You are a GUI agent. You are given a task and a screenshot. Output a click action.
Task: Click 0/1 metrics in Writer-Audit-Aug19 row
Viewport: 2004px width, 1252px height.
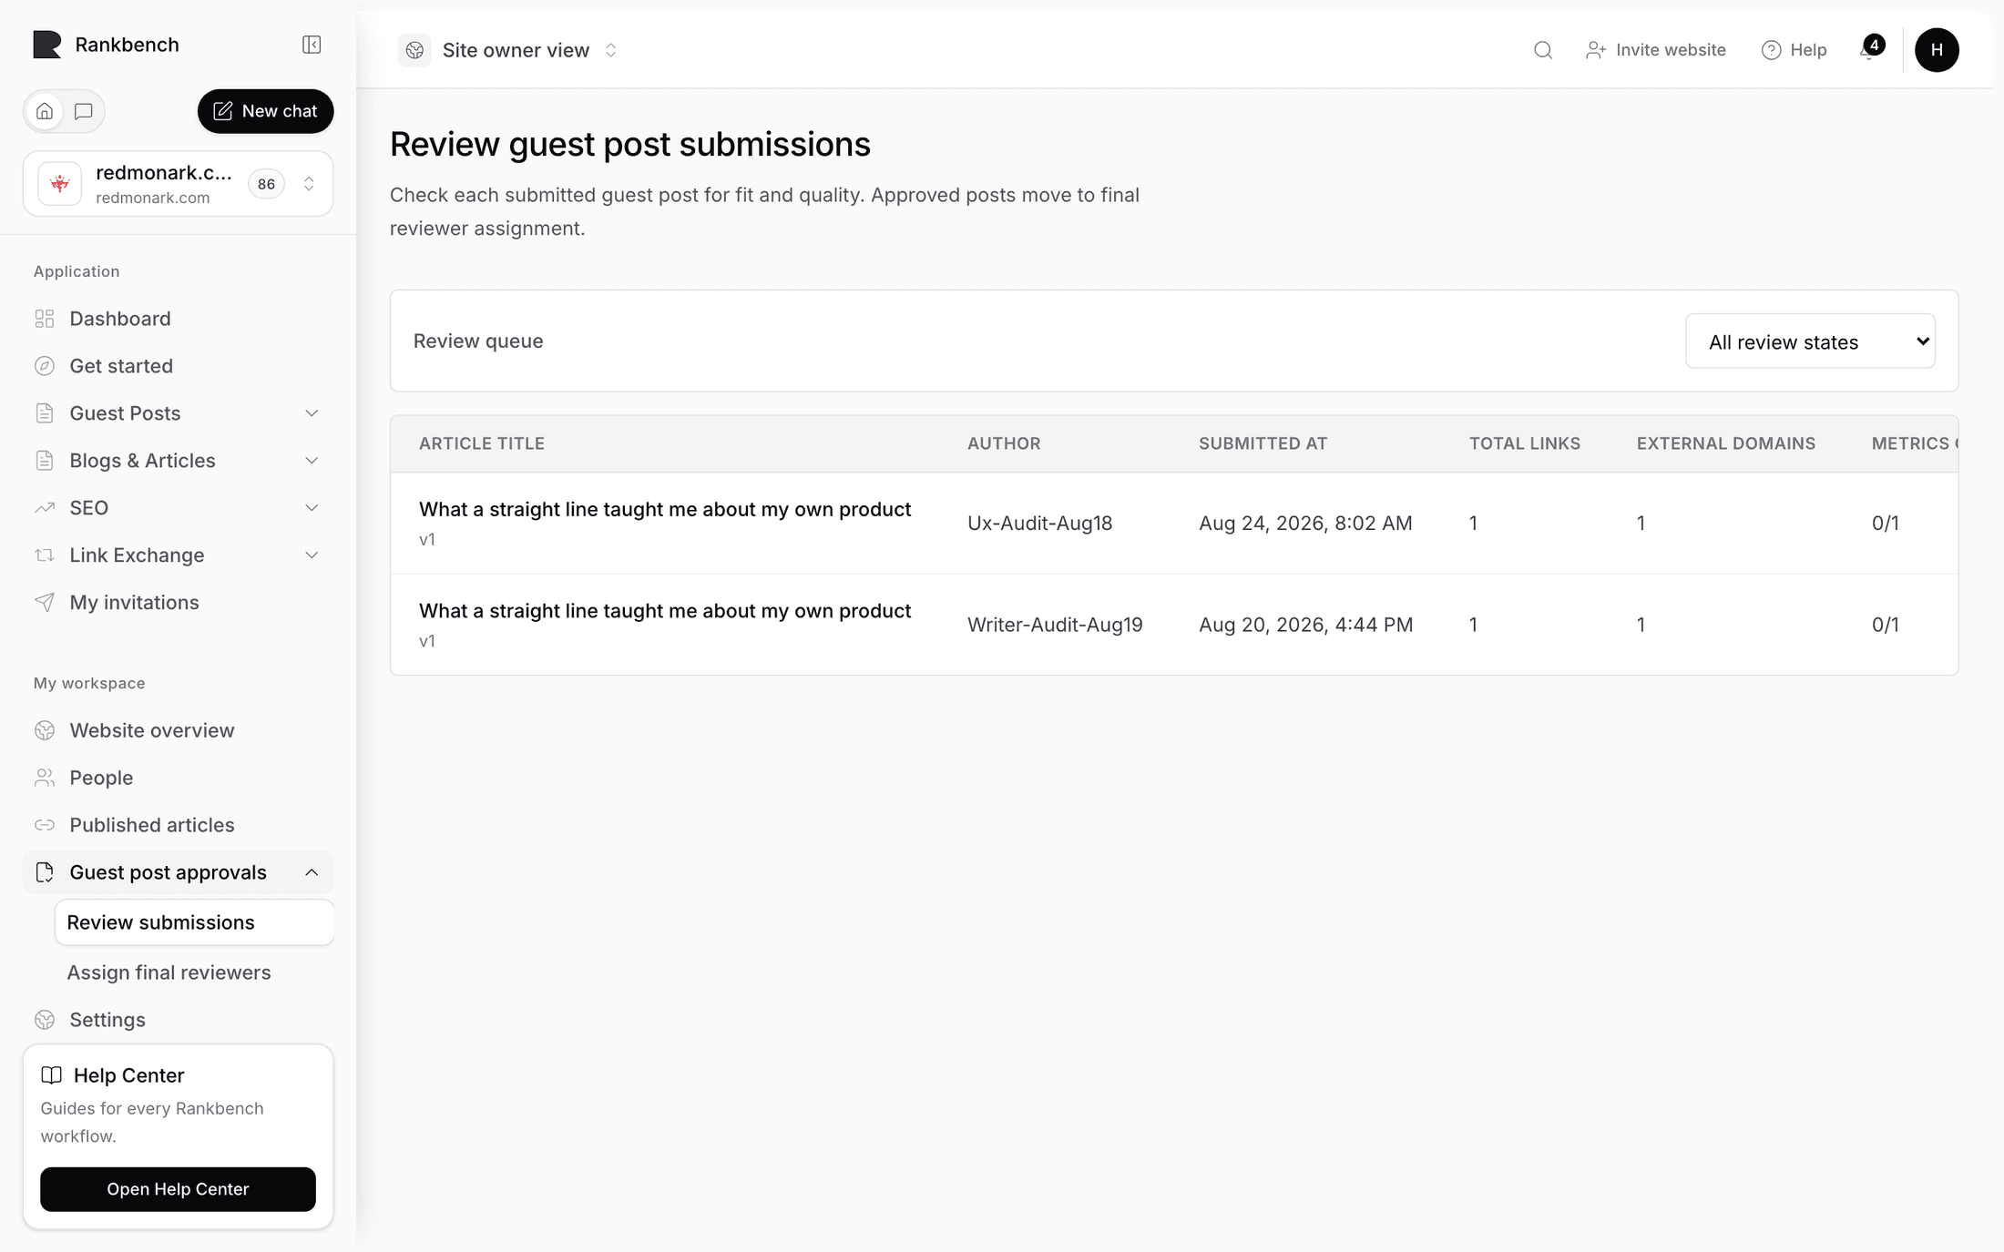click(1885, 625)
